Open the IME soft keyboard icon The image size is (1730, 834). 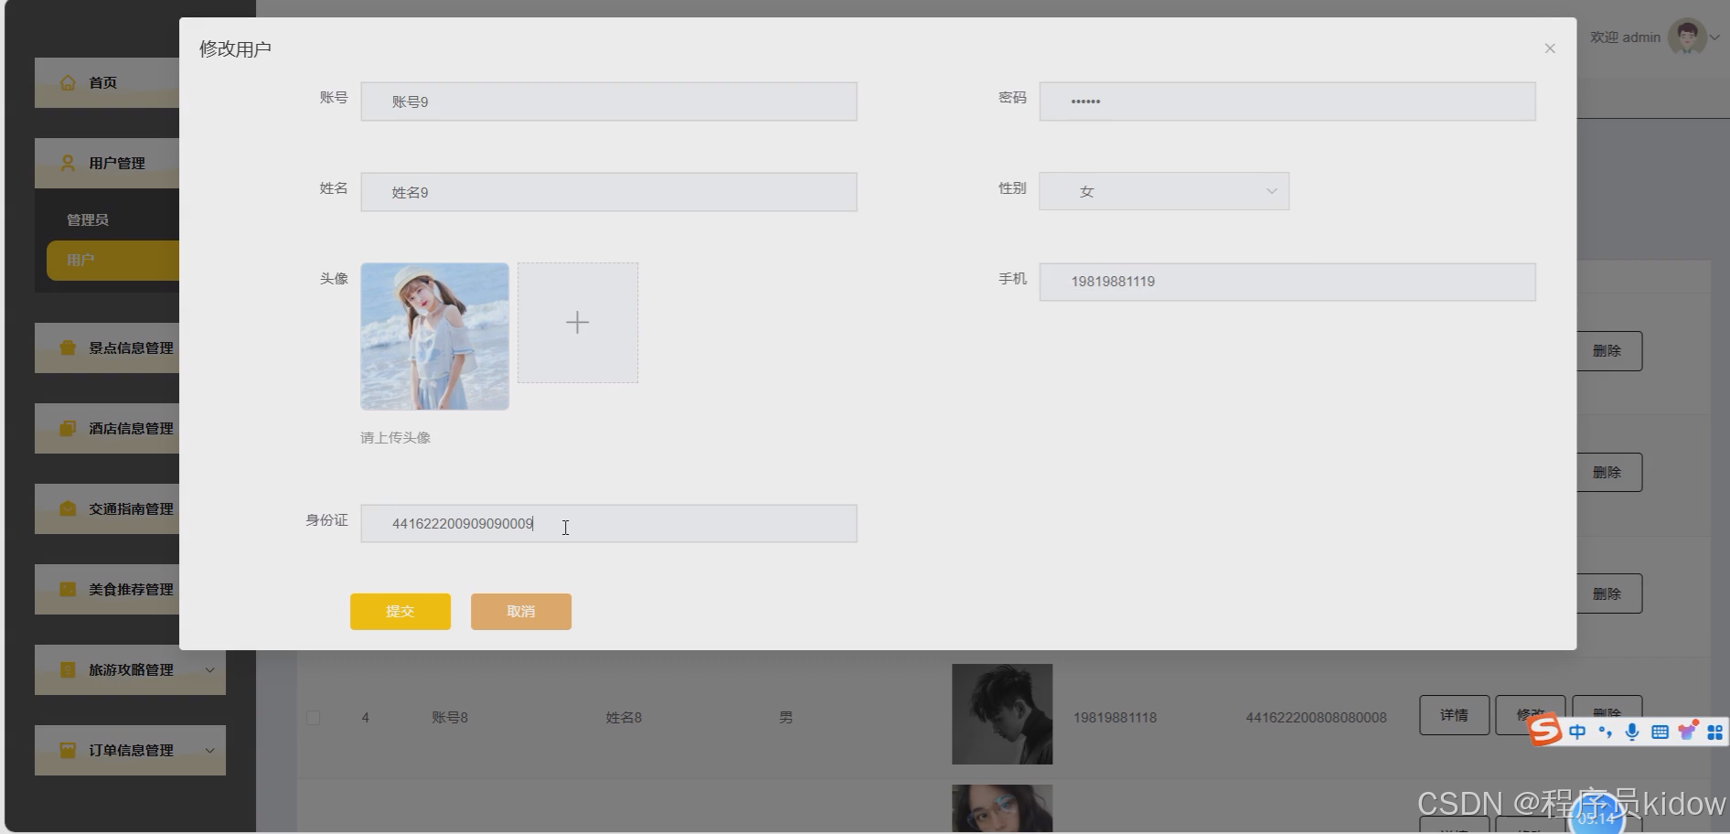(1660, 732)
